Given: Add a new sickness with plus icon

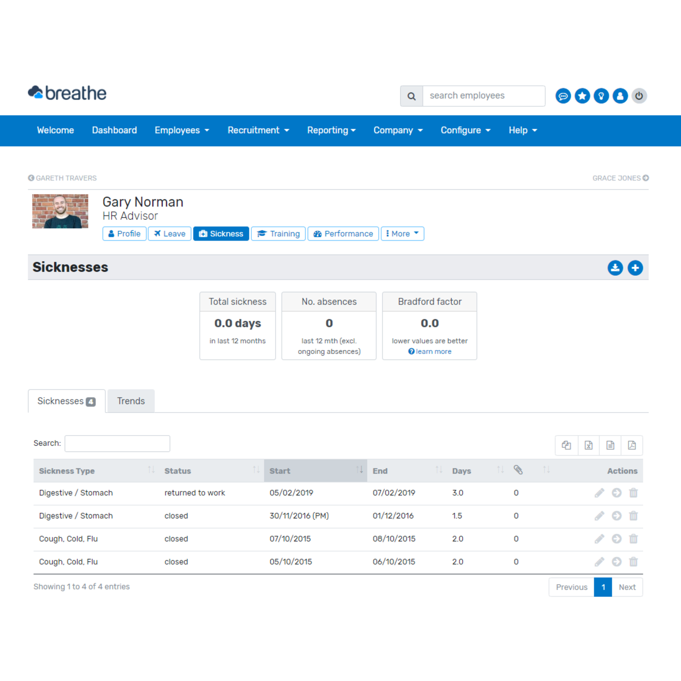Looking at the screenshot, I should [635, 268].
